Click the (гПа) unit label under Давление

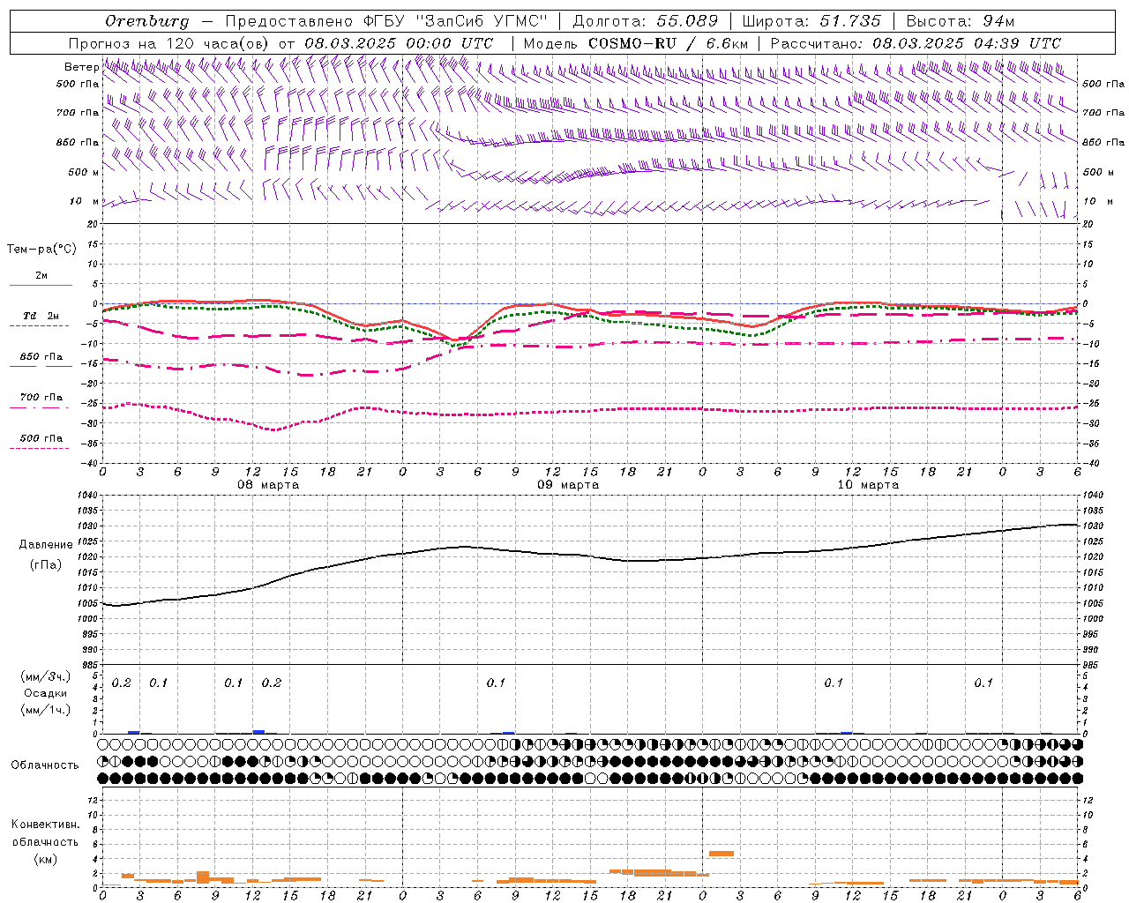(46, 565)
